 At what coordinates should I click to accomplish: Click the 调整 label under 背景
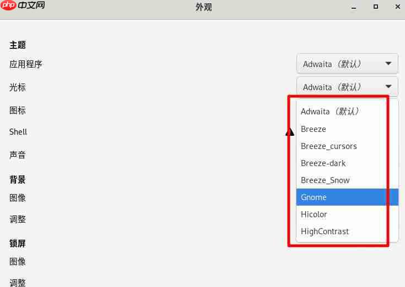(18, 219)
